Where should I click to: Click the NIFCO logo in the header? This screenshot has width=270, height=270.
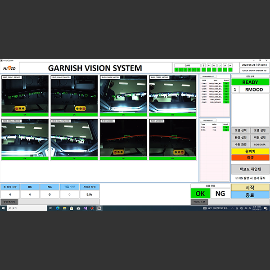(x=9, y=68)
